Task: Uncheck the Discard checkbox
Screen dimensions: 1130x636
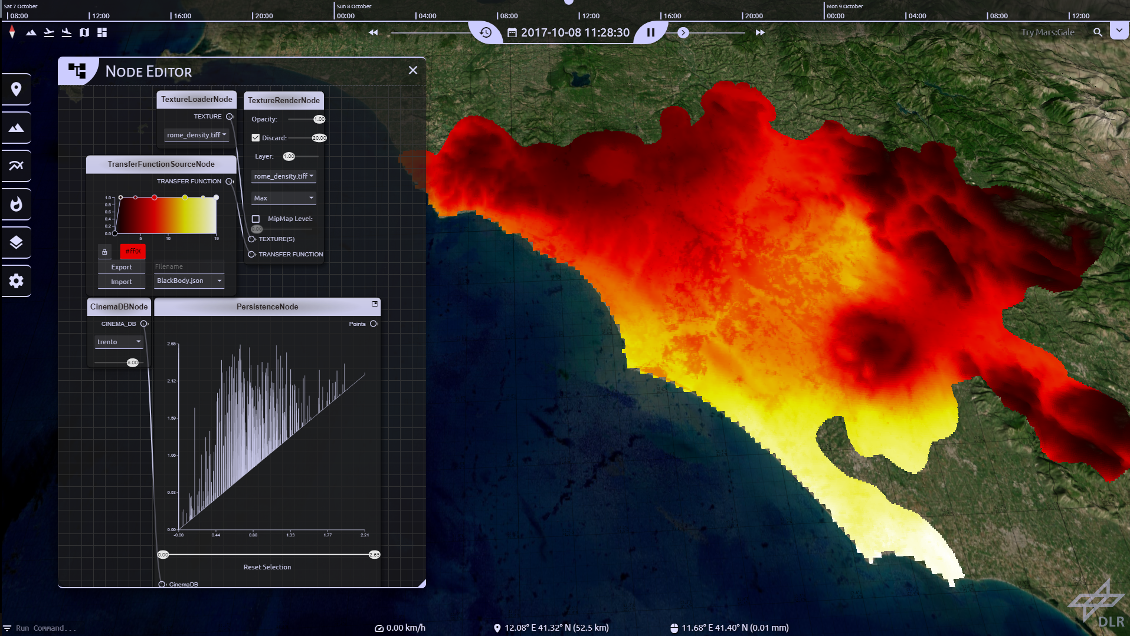Action: coord(256,138)
